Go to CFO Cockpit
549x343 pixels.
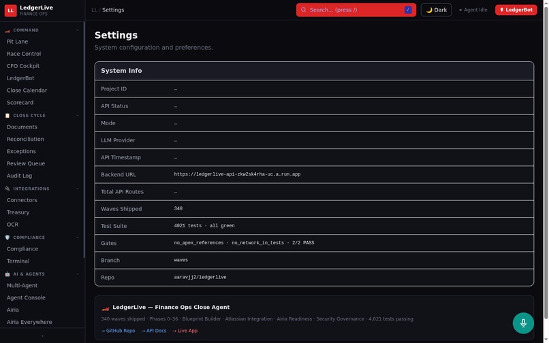tap(22, 66)
